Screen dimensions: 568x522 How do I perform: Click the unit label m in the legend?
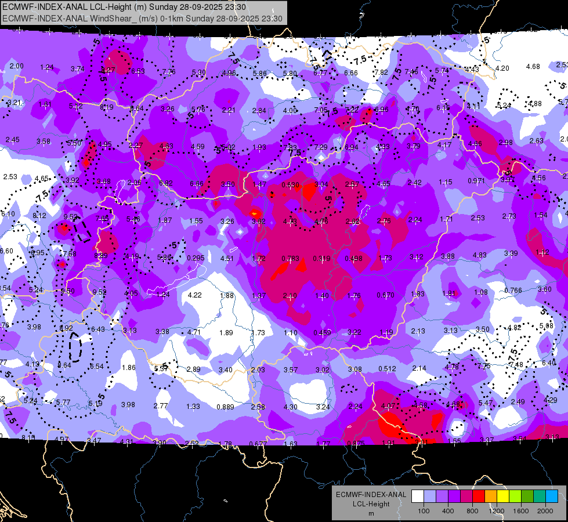pos(371,514)
